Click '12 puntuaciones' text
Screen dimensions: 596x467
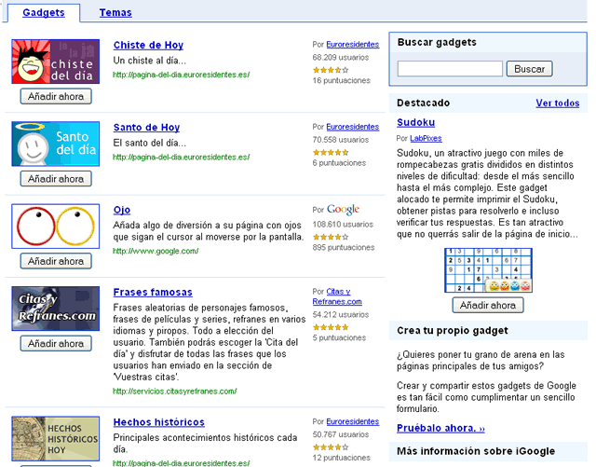342,458
